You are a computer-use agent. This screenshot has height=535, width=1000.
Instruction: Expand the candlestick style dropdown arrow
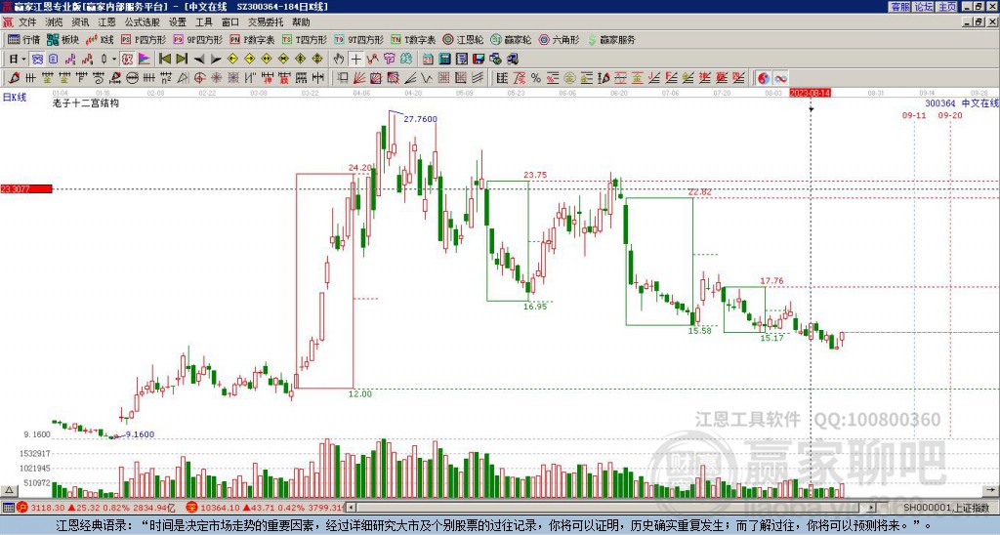pos(114,60)
